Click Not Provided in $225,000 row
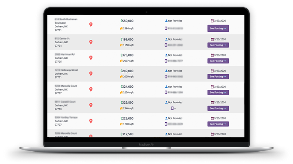This screenshot has width=293, height=164. coord(175,118)
